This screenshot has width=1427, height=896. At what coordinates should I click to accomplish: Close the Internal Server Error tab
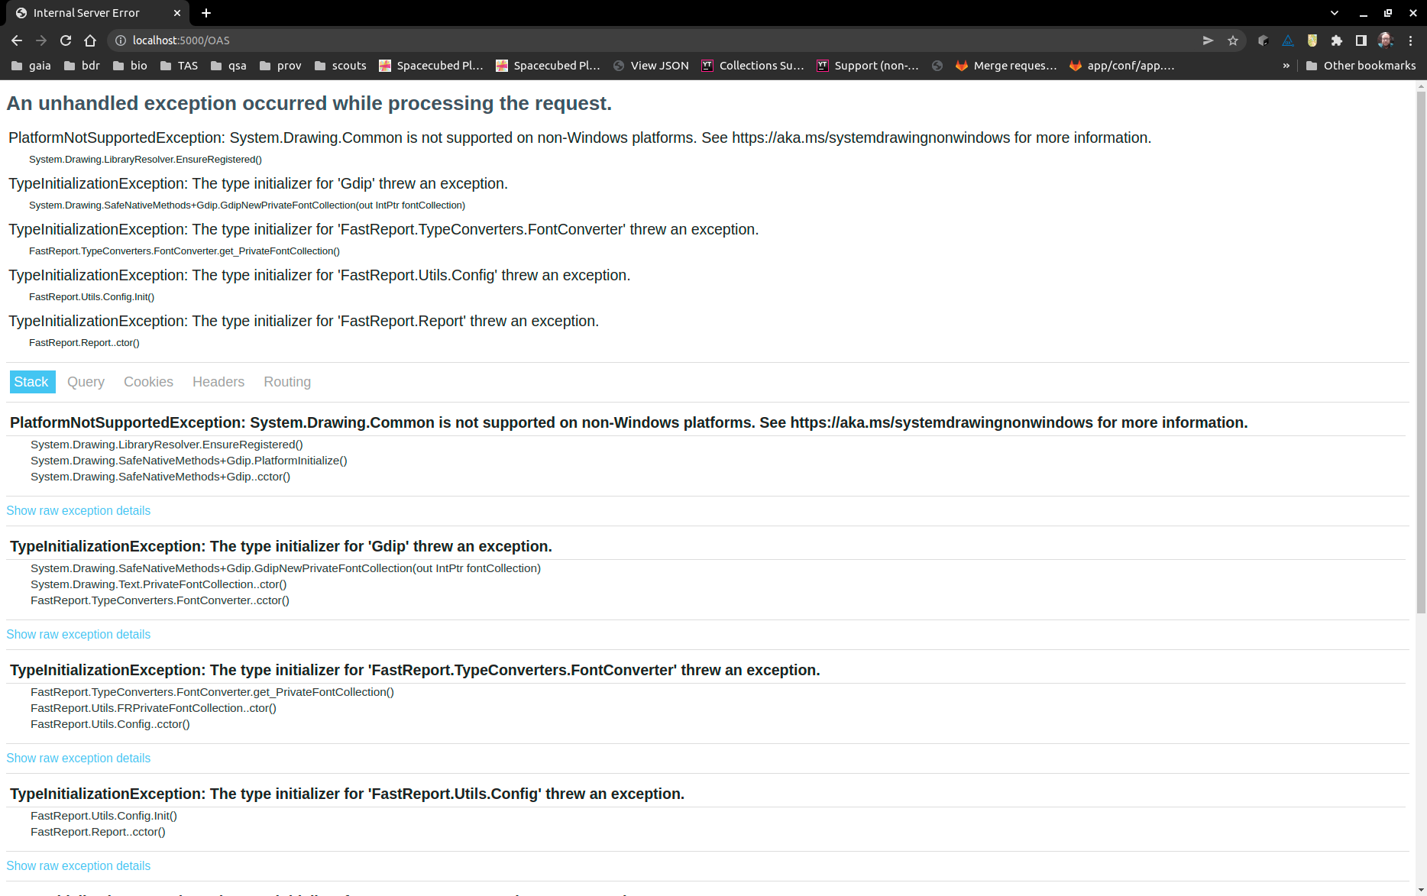tap(177, 13)
